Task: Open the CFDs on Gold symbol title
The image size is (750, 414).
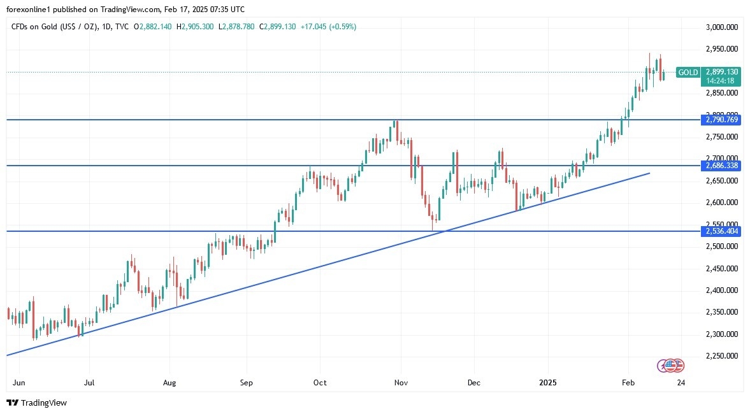Action: pos(54,27)
